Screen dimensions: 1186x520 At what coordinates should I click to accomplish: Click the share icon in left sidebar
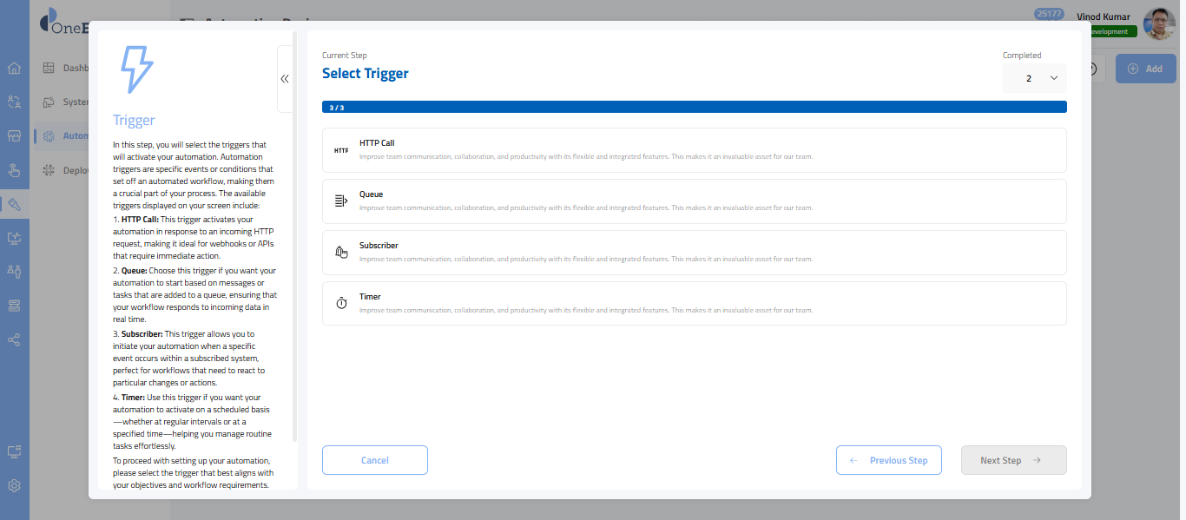pyautogui.click(x=14, y=339)
